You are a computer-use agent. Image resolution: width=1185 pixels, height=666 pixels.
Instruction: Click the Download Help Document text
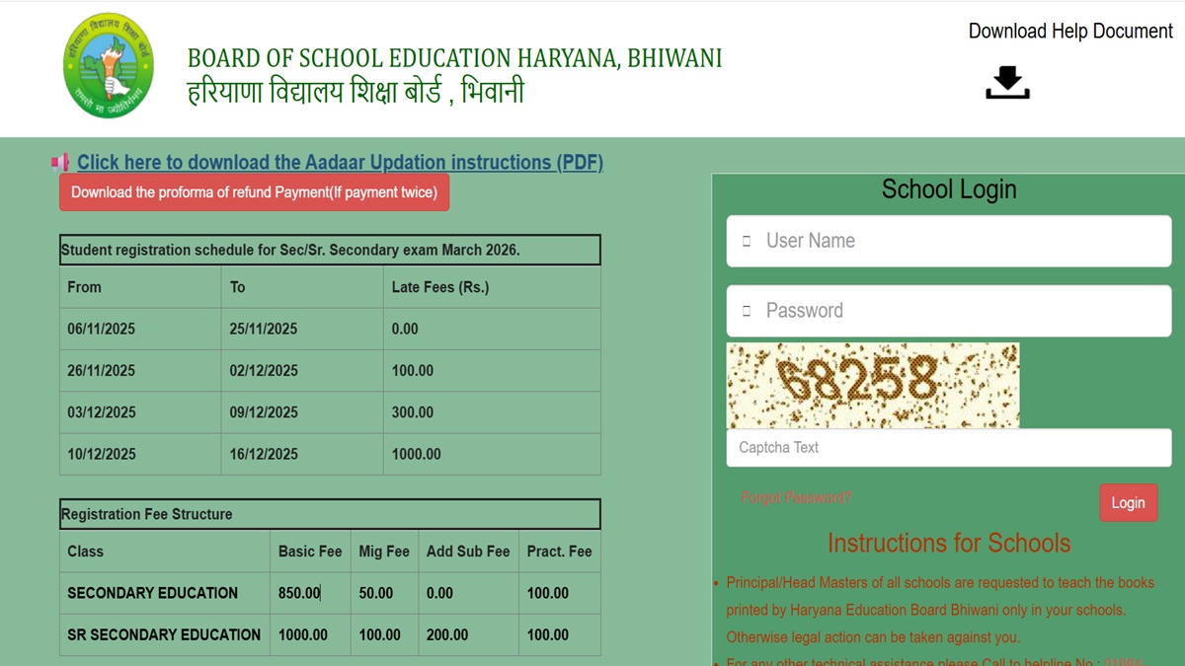click(1070, 32)
